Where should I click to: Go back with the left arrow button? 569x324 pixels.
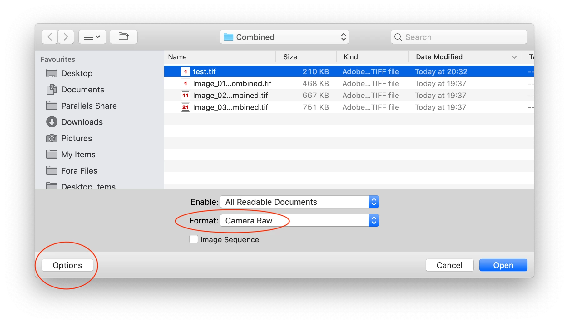tap(50, 37)
